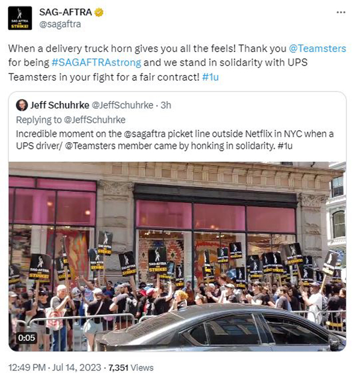
Task: Click the Replying to @JeffSchuhrke line
Action: 71,120
